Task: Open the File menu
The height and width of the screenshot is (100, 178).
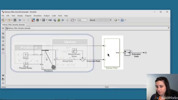Action: (3, 16)
